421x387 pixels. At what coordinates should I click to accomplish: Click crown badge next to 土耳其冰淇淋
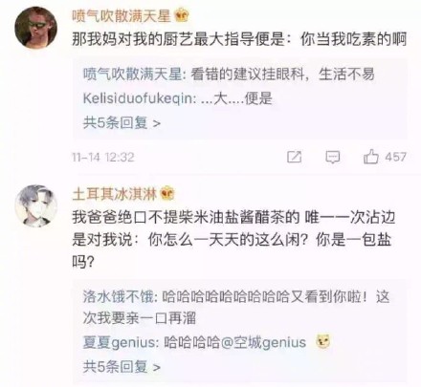pyautogui.click(x=167, y=193)
